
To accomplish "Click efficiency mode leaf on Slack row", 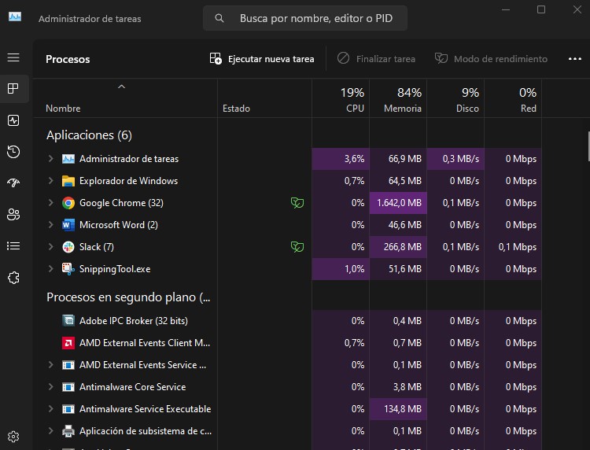I will (x=297, y=247).
